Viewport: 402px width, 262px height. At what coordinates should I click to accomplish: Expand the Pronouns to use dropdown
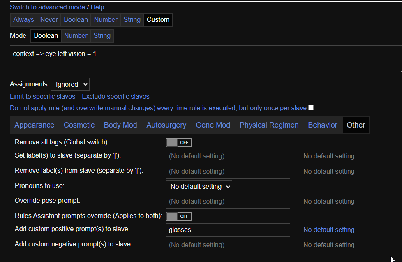(x=199, y=187)
